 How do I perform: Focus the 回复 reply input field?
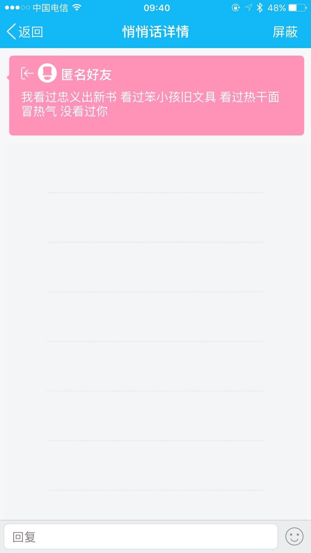click(141, 537)
